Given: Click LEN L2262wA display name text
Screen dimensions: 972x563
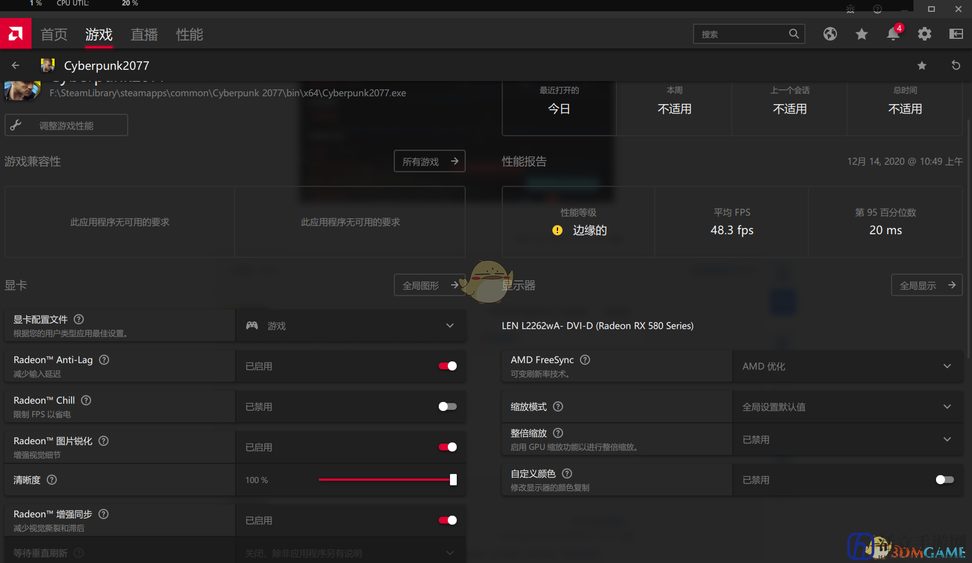Looking at the screenshot, I should point(597,326).
